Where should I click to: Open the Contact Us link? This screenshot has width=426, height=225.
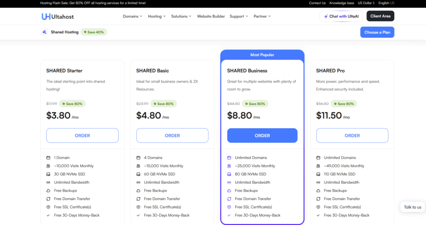click(317, 3)
